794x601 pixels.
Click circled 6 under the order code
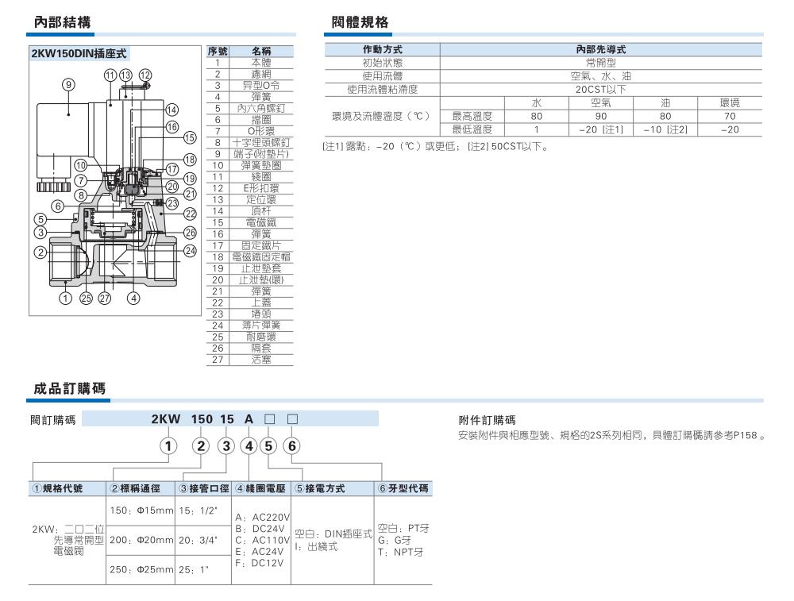293,445
